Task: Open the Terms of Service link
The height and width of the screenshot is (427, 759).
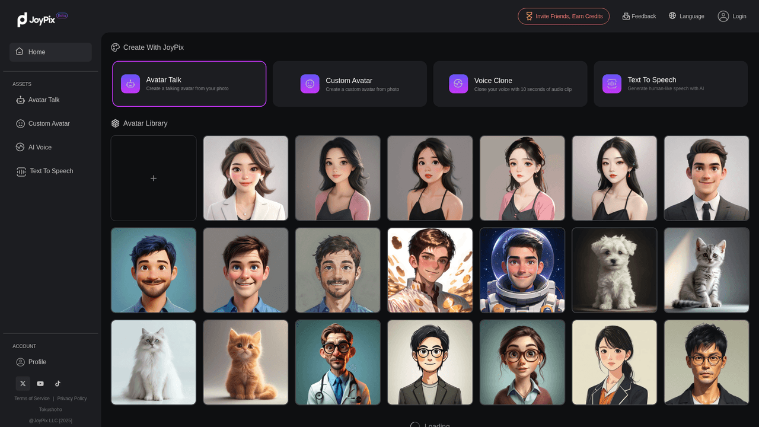Action: pyautogui.click(x=32, y=399)
